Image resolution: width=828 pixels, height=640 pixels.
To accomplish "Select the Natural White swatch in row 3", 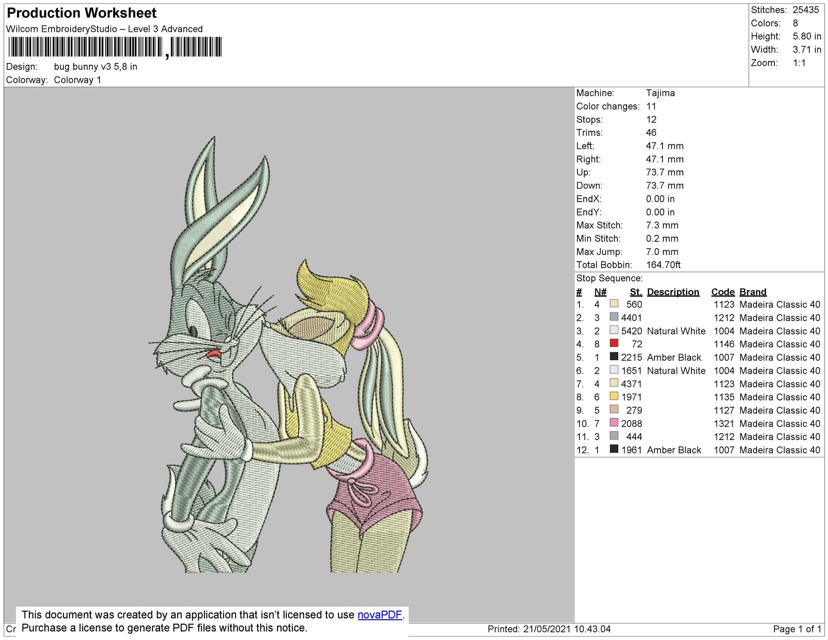I will [x=614, y=330].
